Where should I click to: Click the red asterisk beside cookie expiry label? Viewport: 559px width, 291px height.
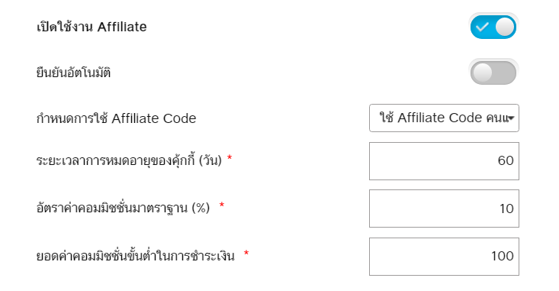pos(230,158)
